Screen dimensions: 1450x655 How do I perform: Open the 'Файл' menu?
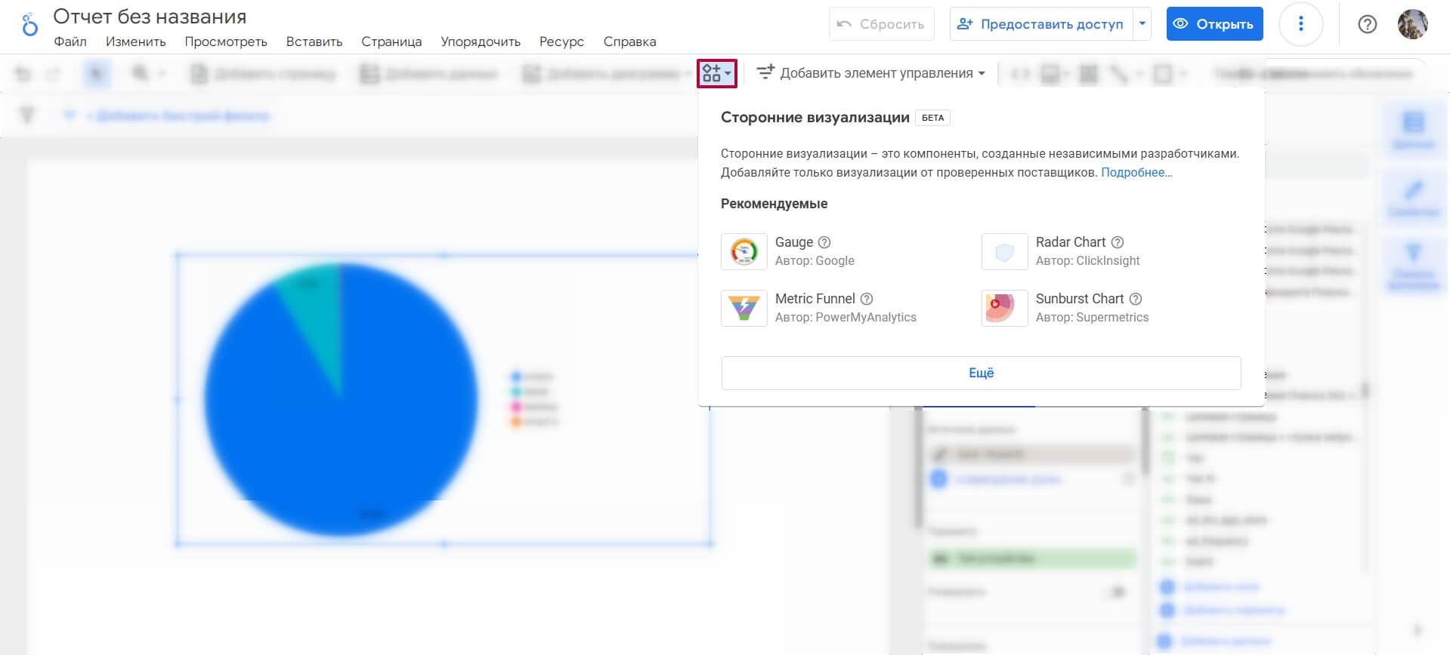(x=70, y=42)
